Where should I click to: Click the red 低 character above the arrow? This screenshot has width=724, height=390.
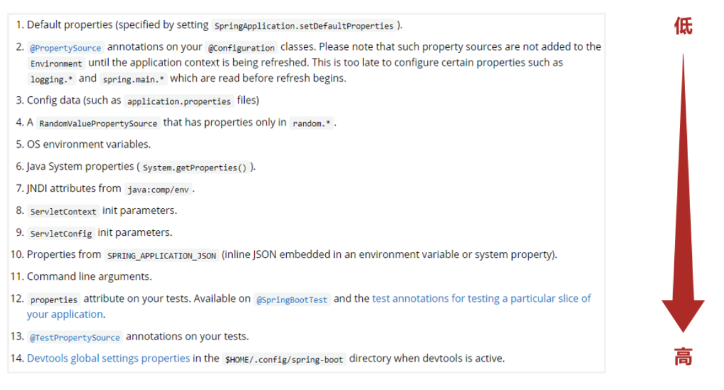(683, 26)
